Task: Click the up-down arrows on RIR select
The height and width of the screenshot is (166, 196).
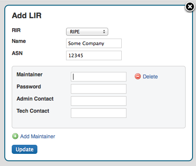Action: pos(104,32)
